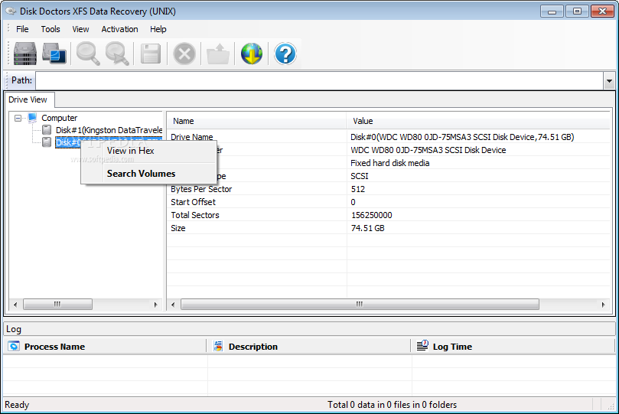Click the globe download update icon
The height and width of the screenshot is (414, 619).
point(252,54)
